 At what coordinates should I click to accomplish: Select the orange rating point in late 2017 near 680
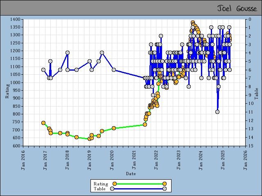pos(60,133)
